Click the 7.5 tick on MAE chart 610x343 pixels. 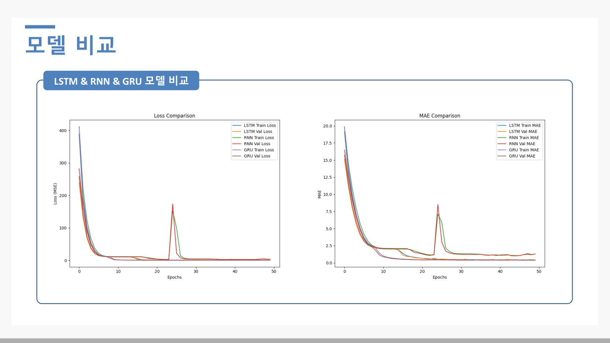[x=328, y=212]
